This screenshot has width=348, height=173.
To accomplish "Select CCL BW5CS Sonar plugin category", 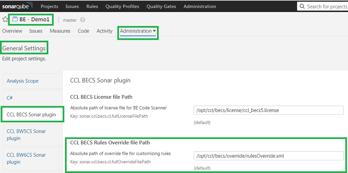I will tap(32, 135).
